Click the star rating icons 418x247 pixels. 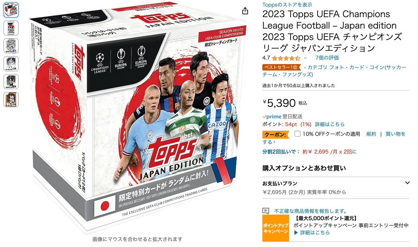coord(286,58)
